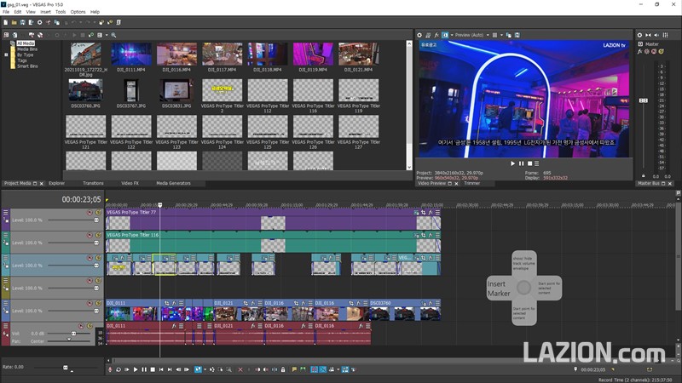Pause the preview in Video Preview window
Screen dimensions: 682x383
pyautogui.click(x=521, y=163)
